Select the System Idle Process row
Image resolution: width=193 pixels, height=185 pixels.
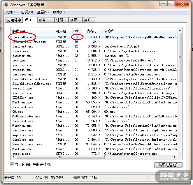(x=94, y=42)
